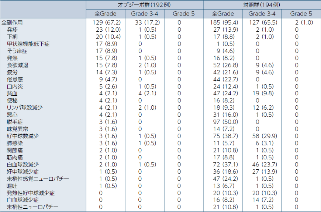The width and height of the screenshot is (321, 212).
Task: Click the 好中球減少症 row label
Action: point(23,172)
